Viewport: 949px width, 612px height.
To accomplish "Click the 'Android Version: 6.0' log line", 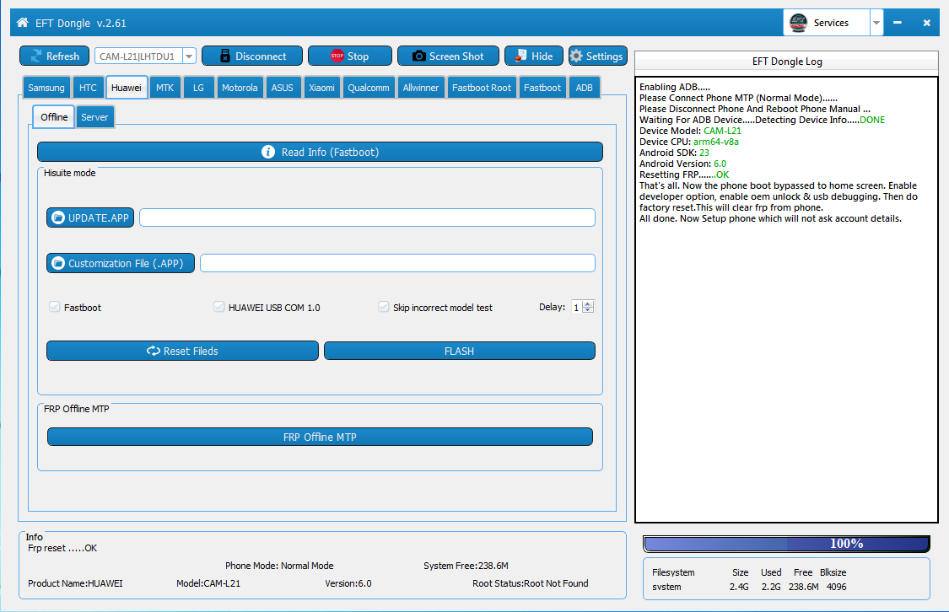I will click(x=682, y=164).
